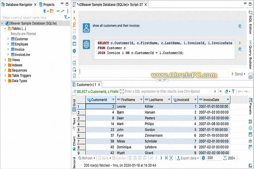254x169 pixels.
Task: Go to previous row in results
Action: pyautogui.click(x=156, y=158)
